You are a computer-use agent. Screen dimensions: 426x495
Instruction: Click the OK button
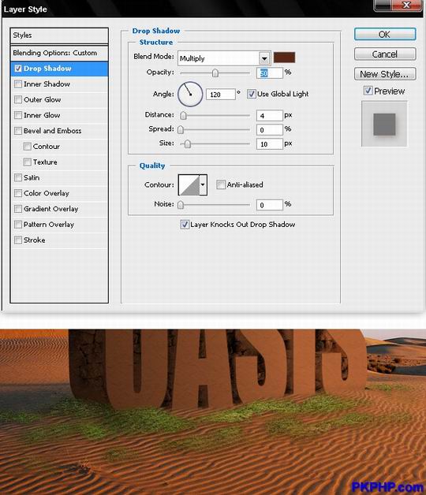click(385, 34)
